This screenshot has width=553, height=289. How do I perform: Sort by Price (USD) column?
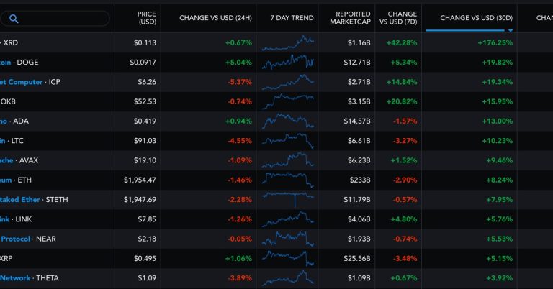(147, 17)
